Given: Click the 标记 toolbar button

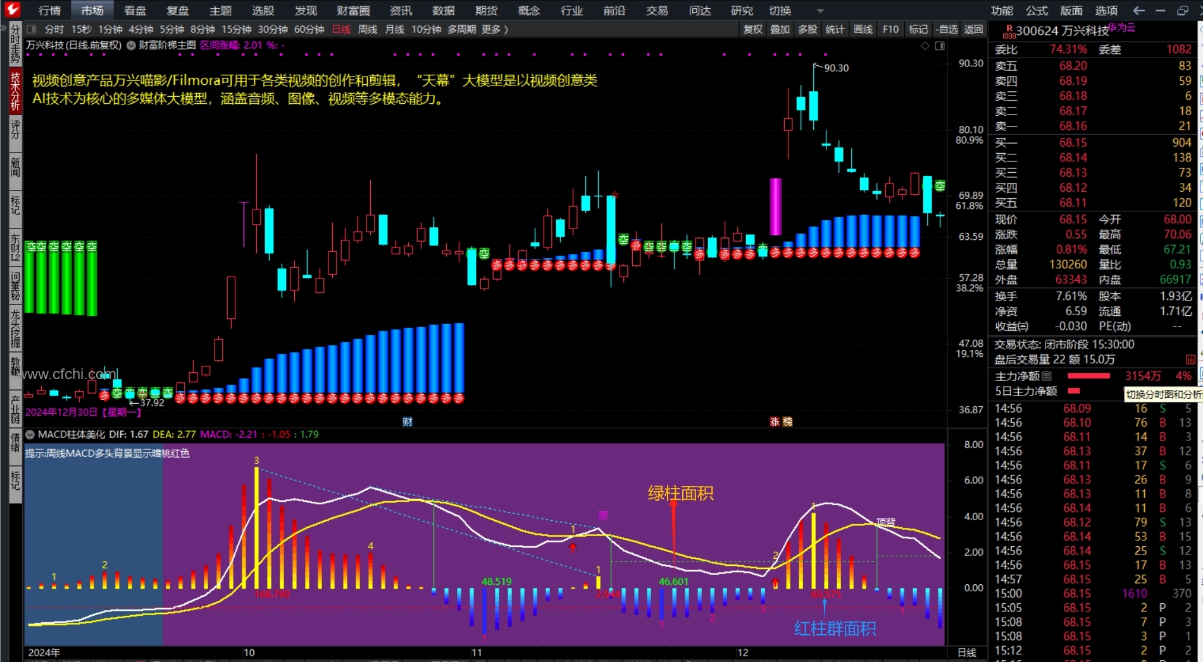Looking at the screenshot, I should tap(918, 29).
